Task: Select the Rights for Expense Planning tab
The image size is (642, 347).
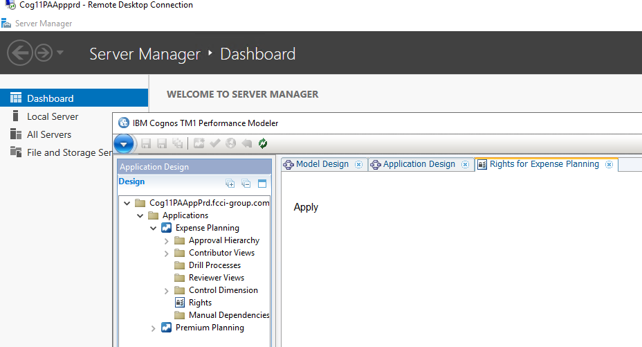Action: pos(544,164)
